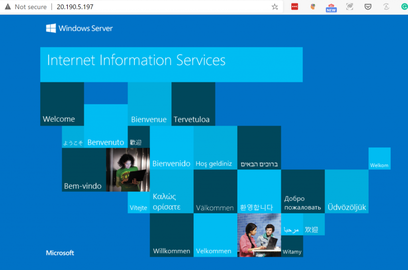Click the "Bienvenue" tile

(150, 104)
